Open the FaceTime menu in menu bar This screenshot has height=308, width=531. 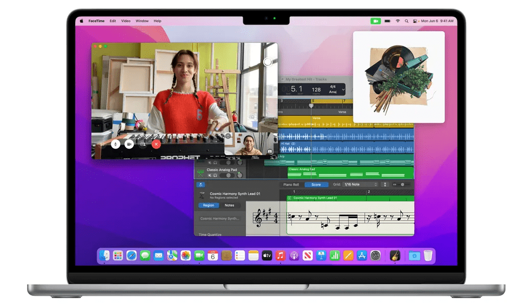[x=97, y=21]
